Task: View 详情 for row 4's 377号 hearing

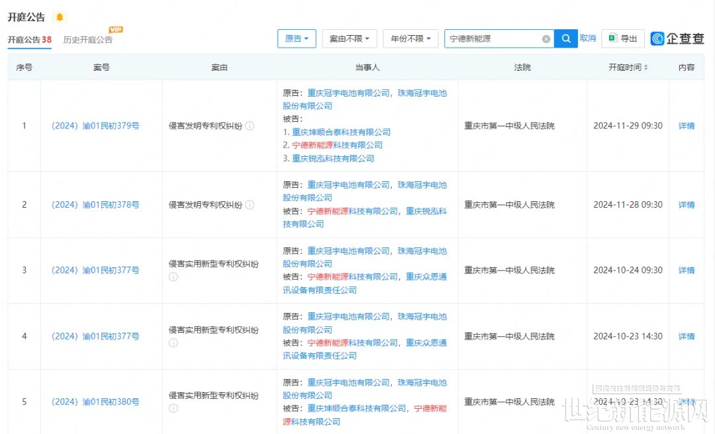Action: click(x=687, y=337)
